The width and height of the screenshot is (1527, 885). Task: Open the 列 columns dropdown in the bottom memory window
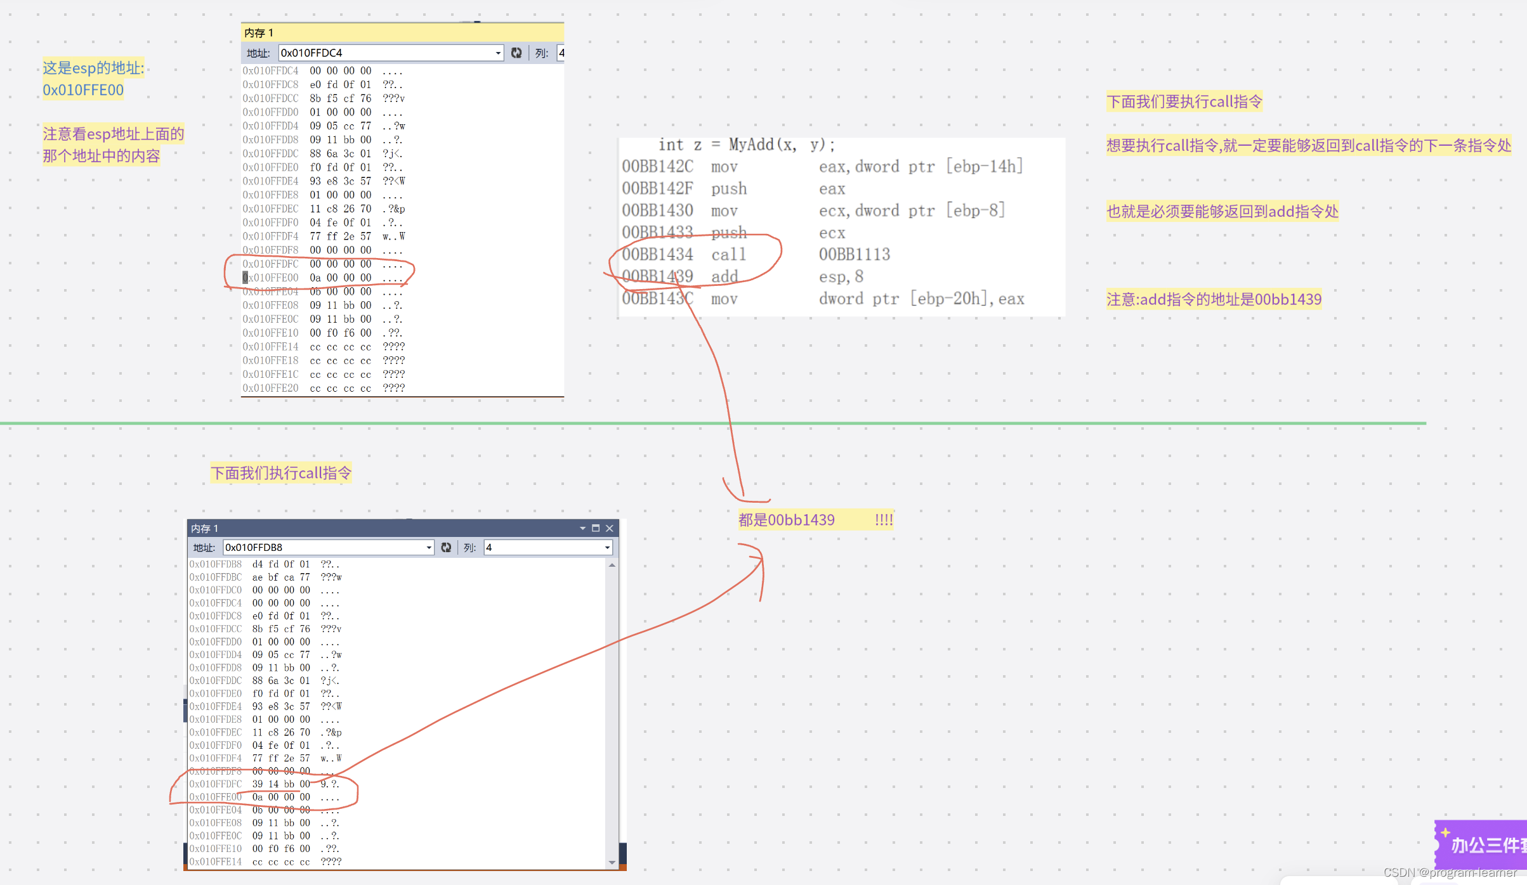click(607, 548)
